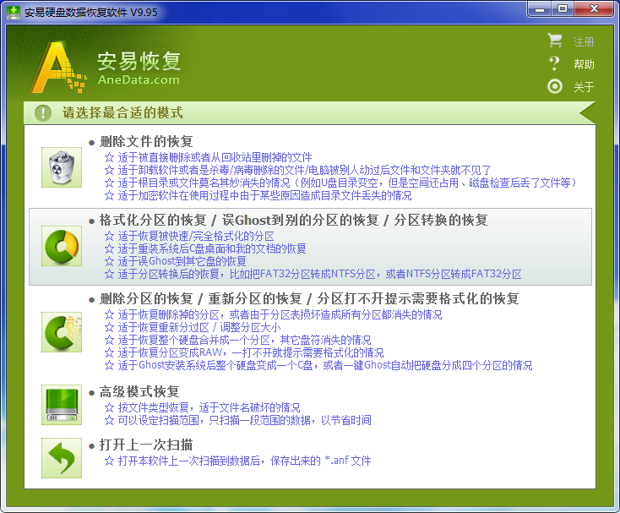Viewport: 620px width, 513px height.
Task: Click the green back-arrow open last scan icon
Action: [62, 458]
